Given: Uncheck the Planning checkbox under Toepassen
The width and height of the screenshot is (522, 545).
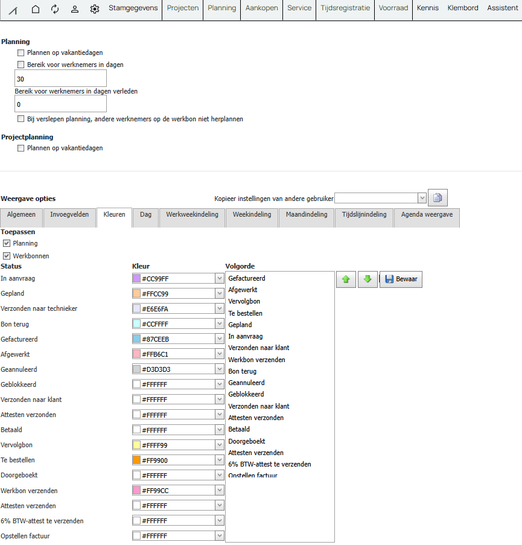Looking at the screenshot, I should [7, 243].
